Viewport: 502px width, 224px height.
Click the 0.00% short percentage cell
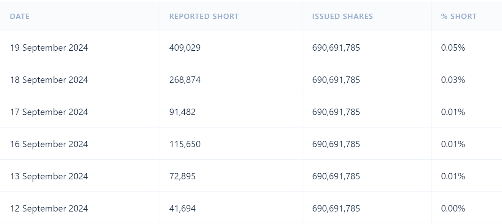(453, 208)
